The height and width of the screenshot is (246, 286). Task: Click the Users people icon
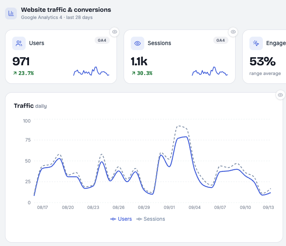tap(19, 43)
